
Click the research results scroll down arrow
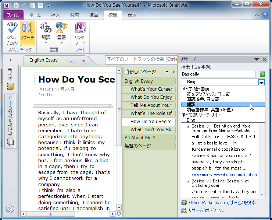point(262,195)
